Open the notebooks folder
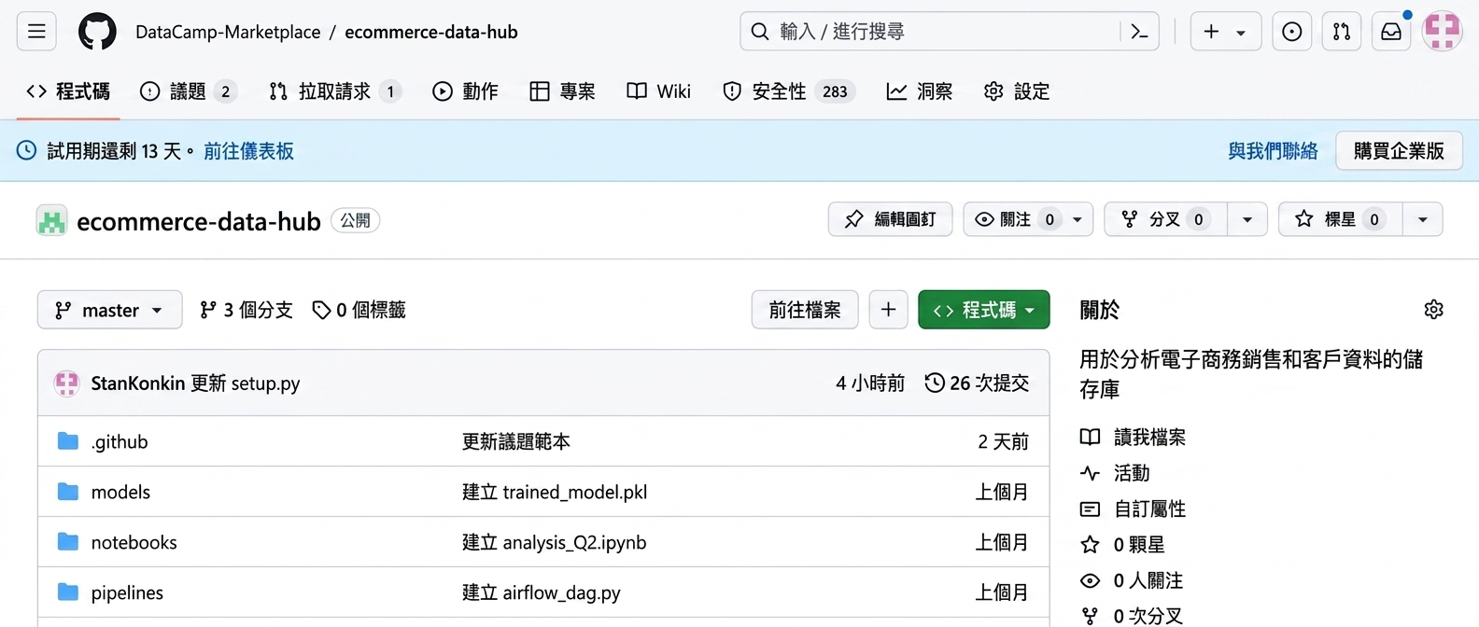This screenshot has height=627, width=1479. pyautogui.click(x=134, y=542)
